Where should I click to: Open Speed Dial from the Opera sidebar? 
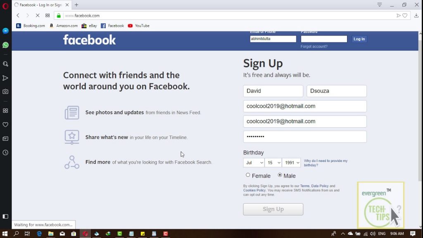[x=5, y=111]
